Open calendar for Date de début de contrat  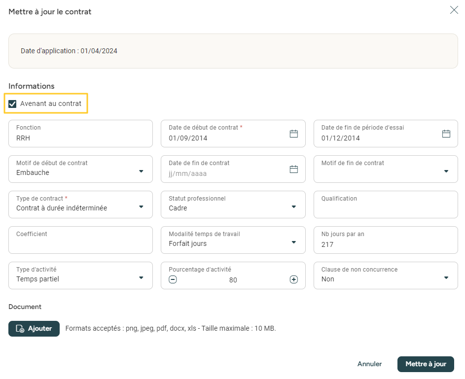(x=293, y=134)
